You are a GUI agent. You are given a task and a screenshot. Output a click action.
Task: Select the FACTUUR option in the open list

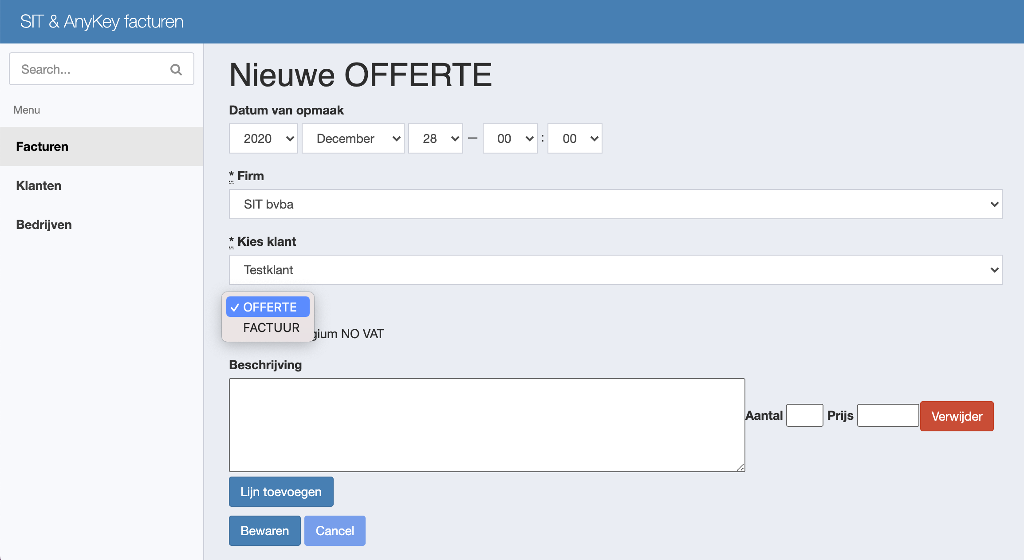(x=268, y=327)
